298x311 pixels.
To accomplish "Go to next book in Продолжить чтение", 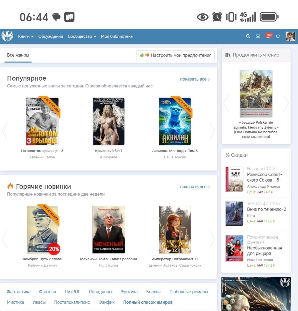I will (286, 103).
